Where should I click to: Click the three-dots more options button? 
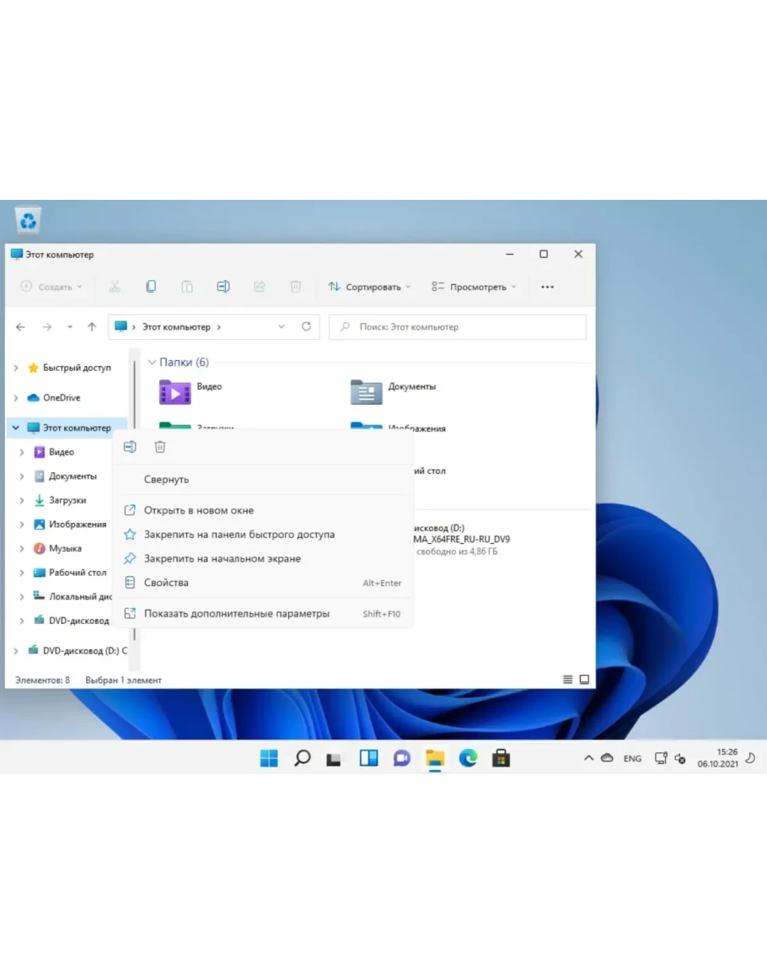click(547, 287)
